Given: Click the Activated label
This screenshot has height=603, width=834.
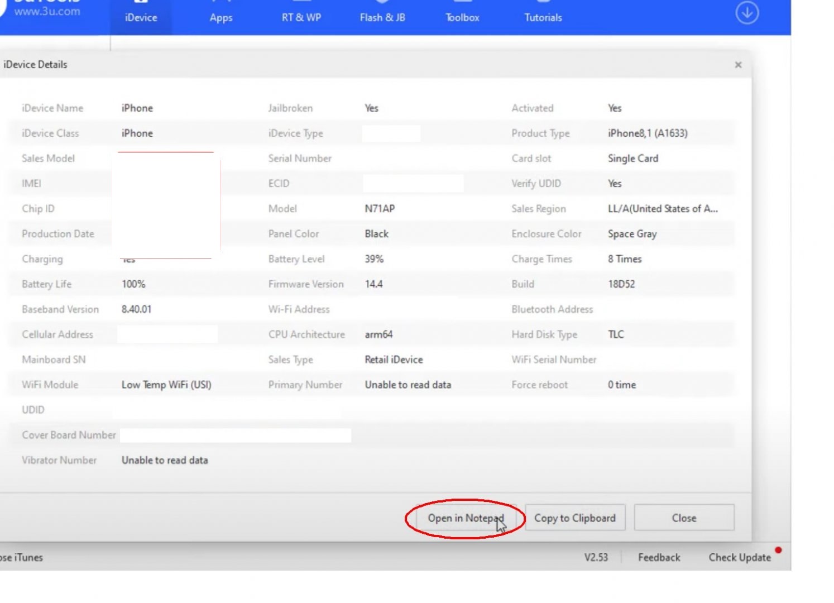Looking at the screenshot, I should point(533,108).
